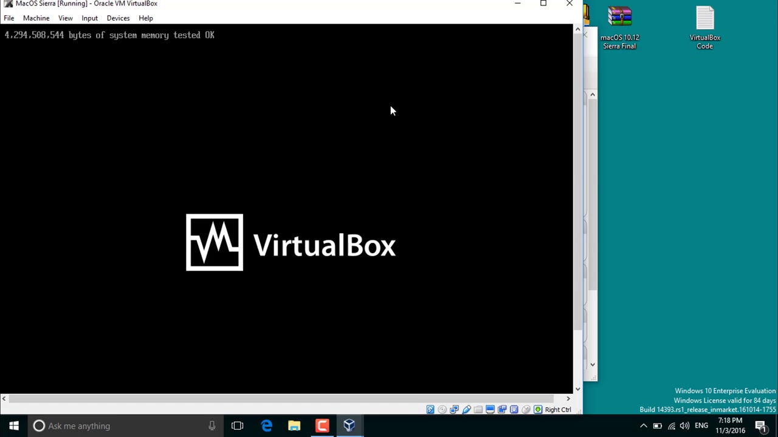Close the MacOS Sierra VM window

(570, 4)
